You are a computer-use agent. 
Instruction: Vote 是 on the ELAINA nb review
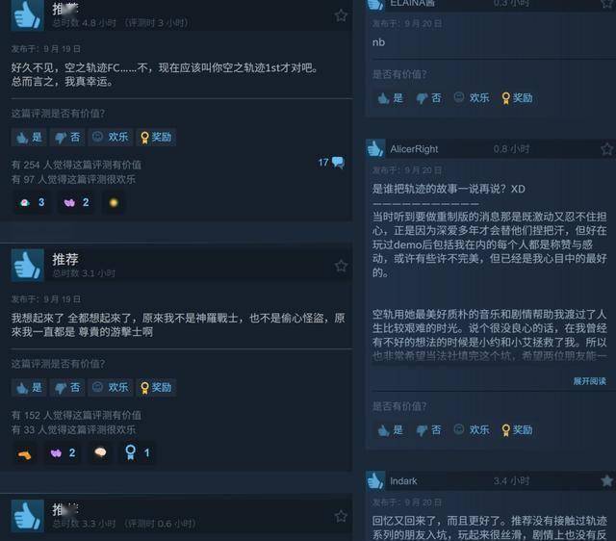pyautogui.click(x=391, y=98)
